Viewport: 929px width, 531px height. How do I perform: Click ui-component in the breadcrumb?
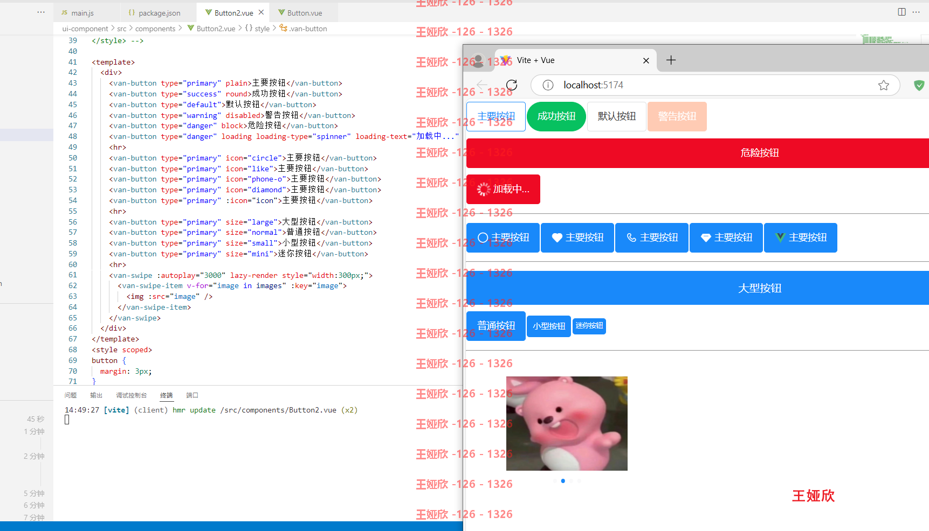pyautogui.click(x=85, y=29)
